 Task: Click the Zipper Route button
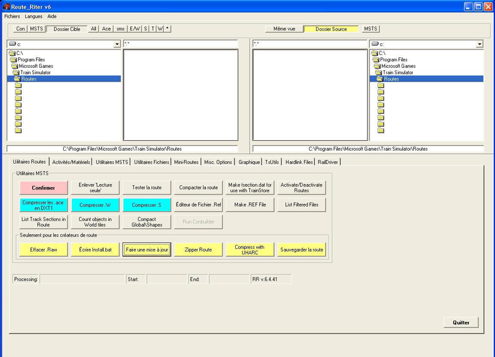198,250
